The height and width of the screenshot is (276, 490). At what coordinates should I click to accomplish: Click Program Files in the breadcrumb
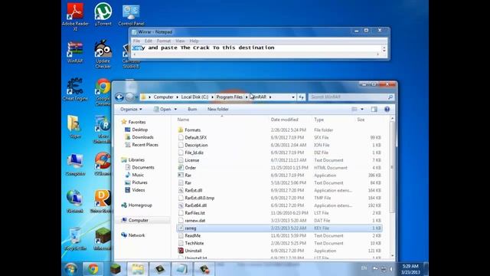[x=230, y=97]
